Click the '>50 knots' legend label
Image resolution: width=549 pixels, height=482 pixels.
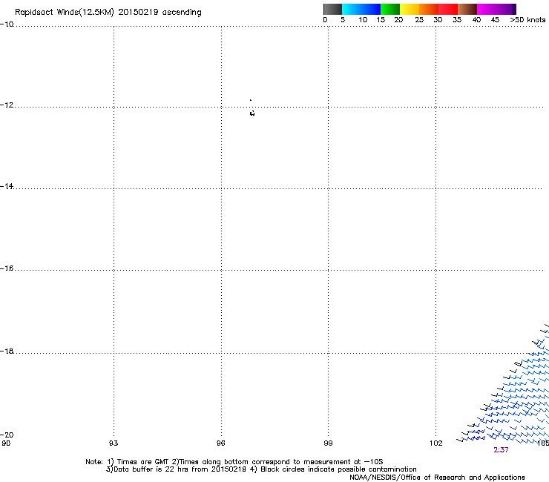point(527,20)
